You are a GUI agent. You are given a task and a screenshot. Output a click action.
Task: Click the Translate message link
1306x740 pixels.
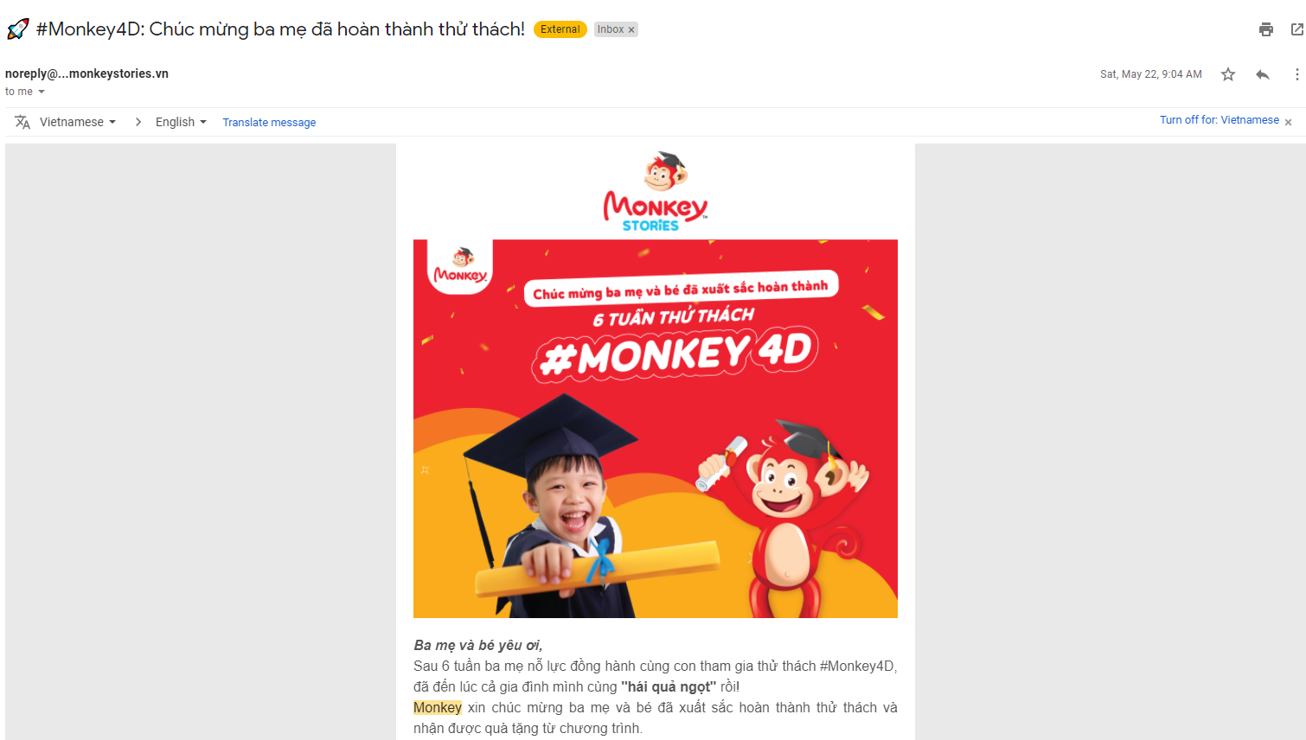coord(269,123)
